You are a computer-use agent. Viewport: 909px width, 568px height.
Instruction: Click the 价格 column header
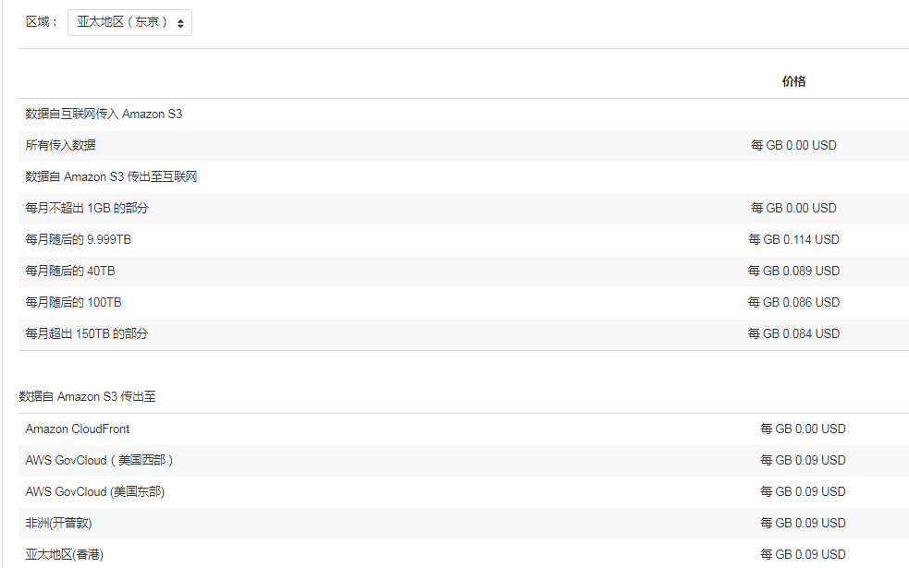pos(793,81)
